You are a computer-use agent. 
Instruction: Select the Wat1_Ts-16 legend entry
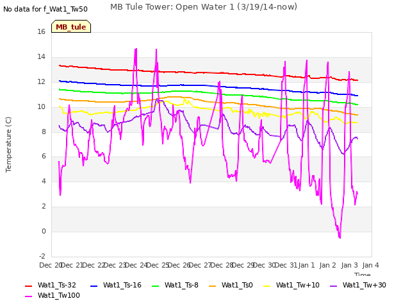115,285
